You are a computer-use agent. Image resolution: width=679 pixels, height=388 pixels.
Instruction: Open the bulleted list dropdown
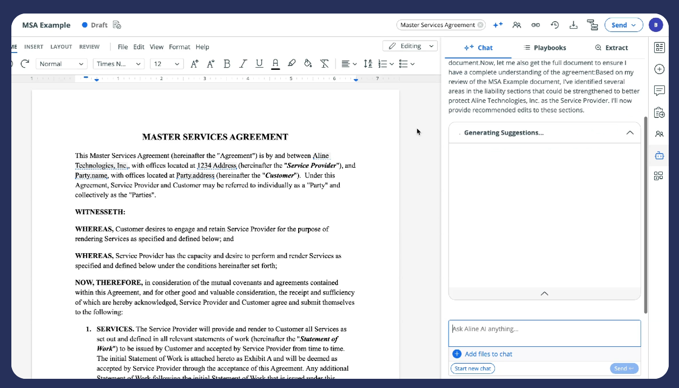pos(406,64)
